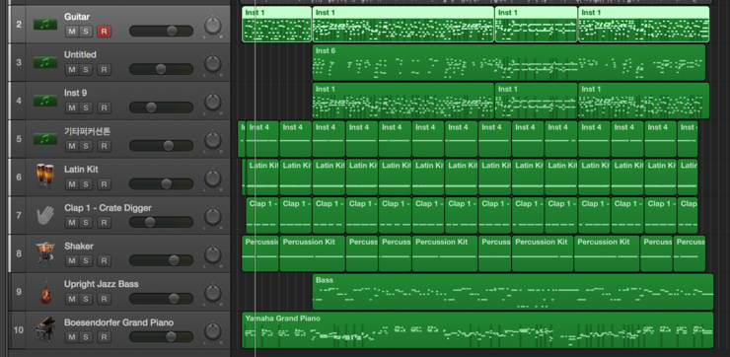The width and height of the screenshot is (730, 357).
Task: Click the Untitled track pan knob
Action: pyautogui.click(x=213, y=64)
